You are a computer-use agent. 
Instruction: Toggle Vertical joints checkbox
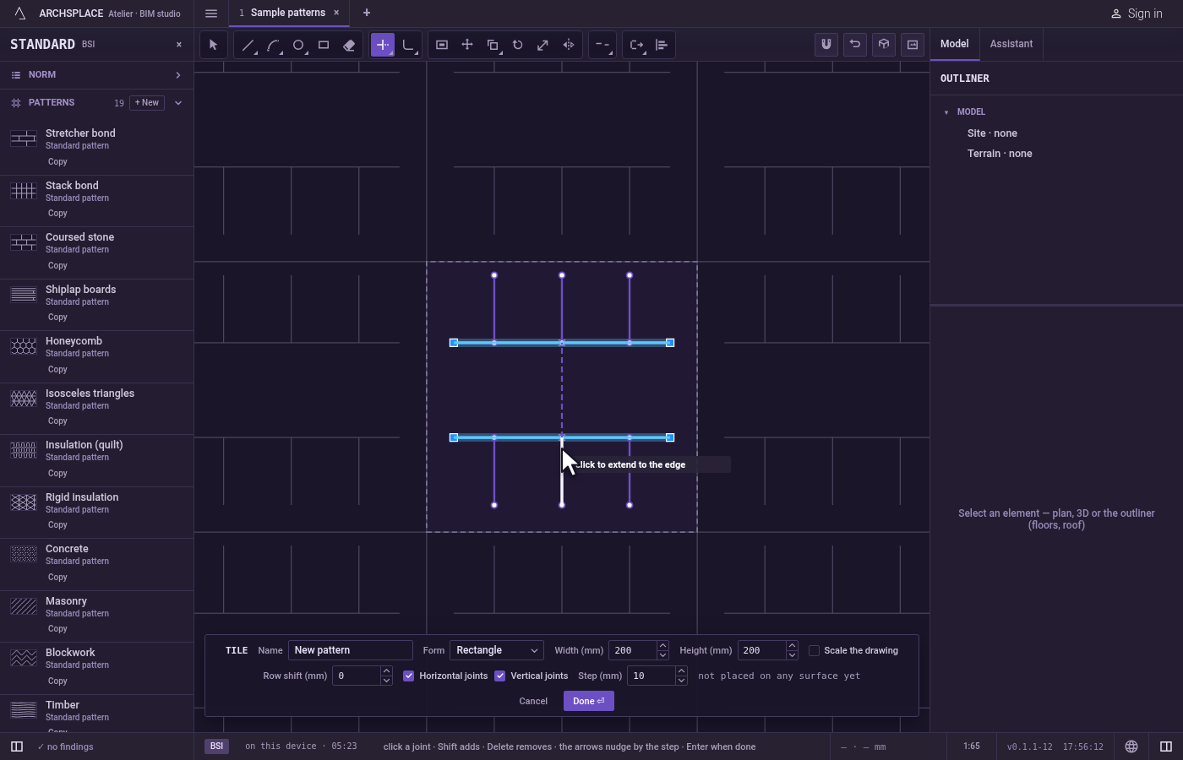click(x=500, y=676)
